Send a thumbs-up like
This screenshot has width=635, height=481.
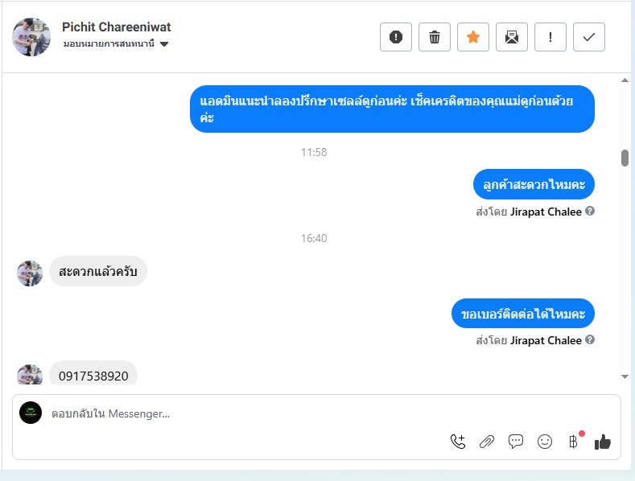603,442
